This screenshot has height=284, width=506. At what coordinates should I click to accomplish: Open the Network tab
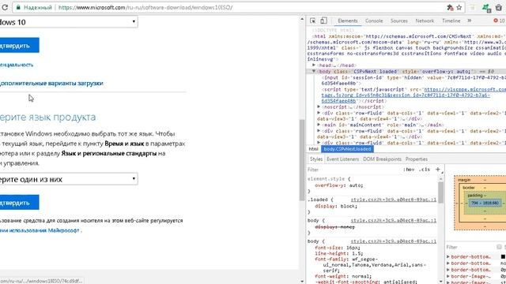coord(425,21)
